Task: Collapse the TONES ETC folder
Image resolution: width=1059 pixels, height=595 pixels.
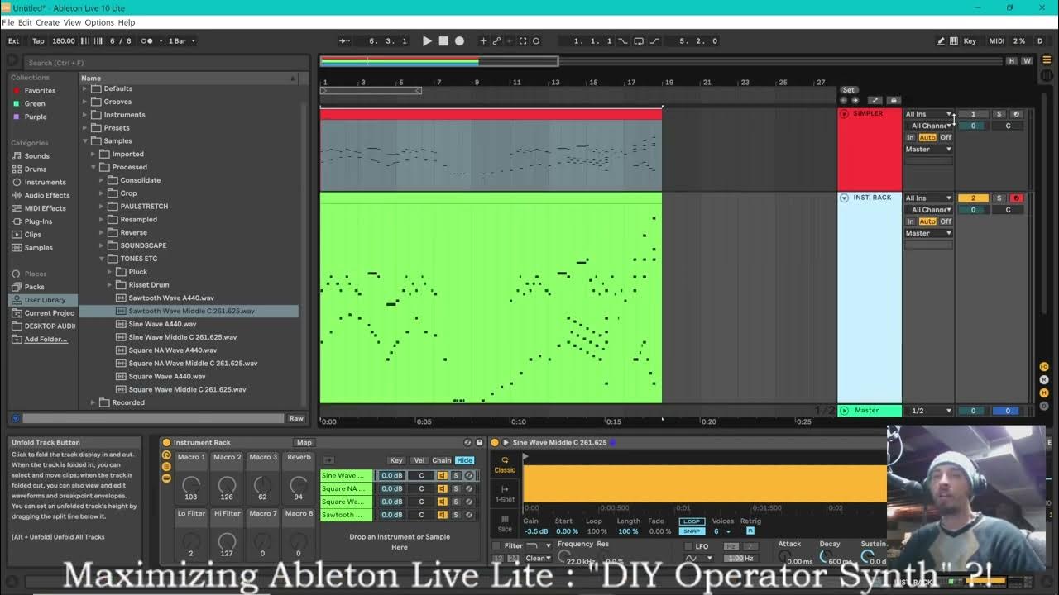Action: pos(101,259)
